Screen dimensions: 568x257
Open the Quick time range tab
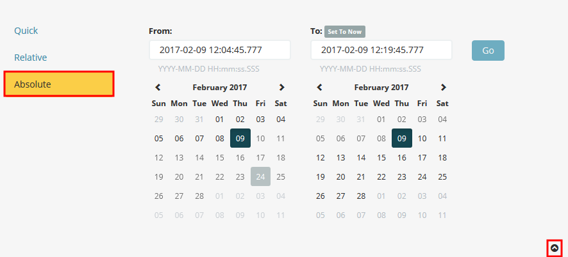(x=26, y=31)
